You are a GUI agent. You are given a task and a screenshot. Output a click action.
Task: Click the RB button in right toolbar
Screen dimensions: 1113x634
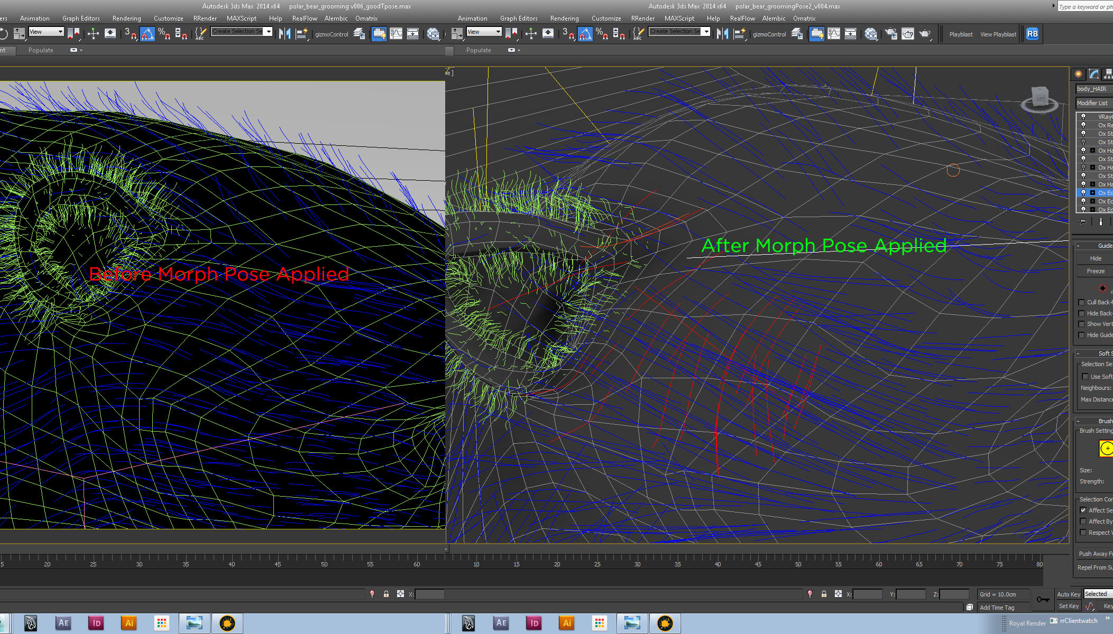(x=1032, y=34)
